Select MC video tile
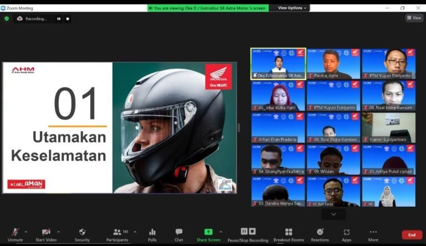Viewport: 426px width, 246px height. point(388,191)
